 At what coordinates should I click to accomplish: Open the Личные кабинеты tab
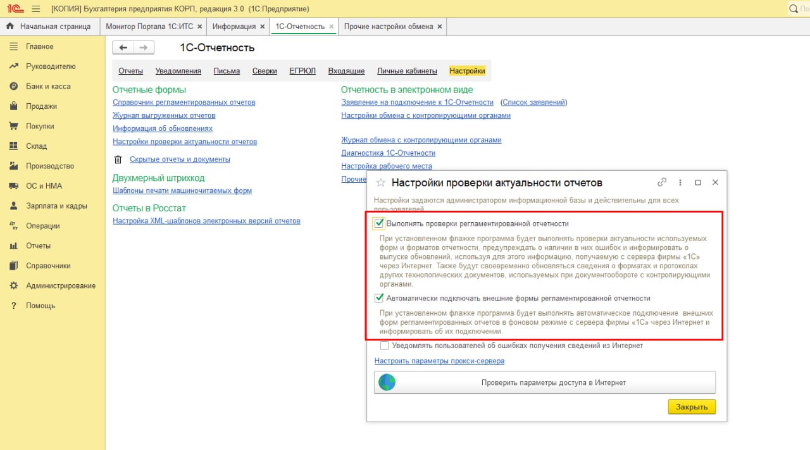click(x=407, y=71)
